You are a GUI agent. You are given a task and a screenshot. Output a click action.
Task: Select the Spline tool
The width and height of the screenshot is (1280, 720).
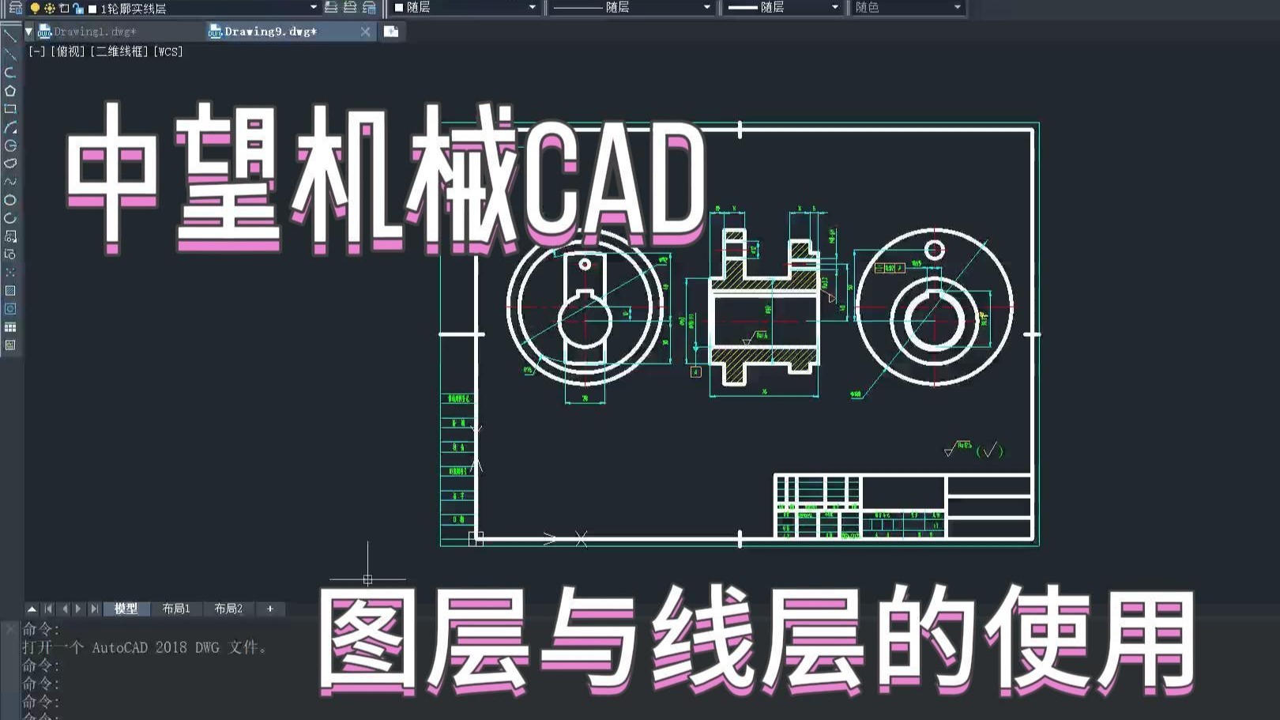click(x=10, y=182)
